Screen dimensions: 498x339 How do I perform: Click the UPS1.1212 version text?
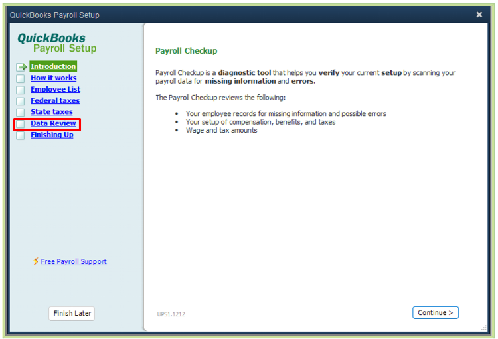171,314
